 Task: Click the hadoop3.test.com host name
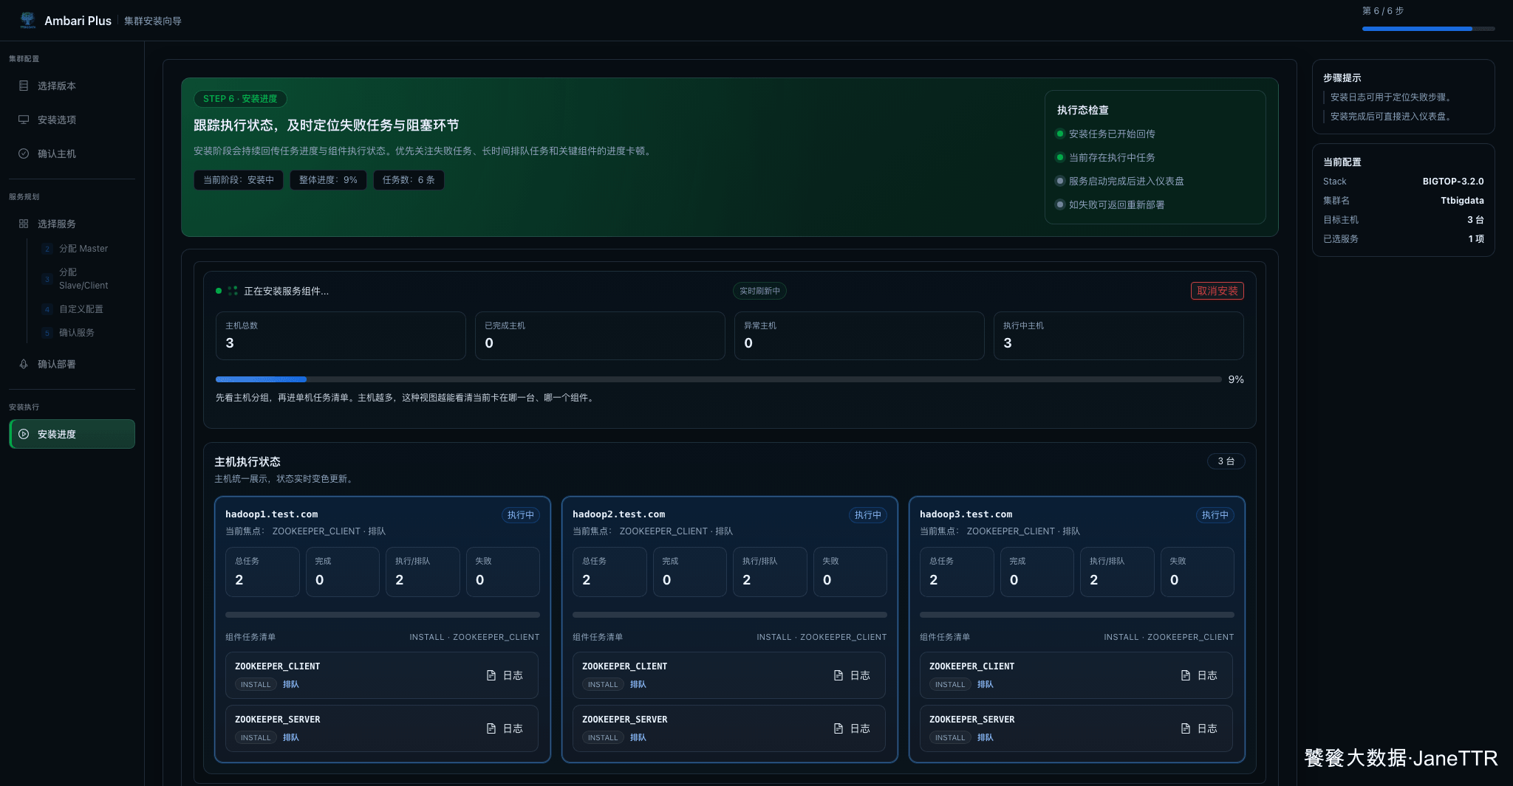966,514
